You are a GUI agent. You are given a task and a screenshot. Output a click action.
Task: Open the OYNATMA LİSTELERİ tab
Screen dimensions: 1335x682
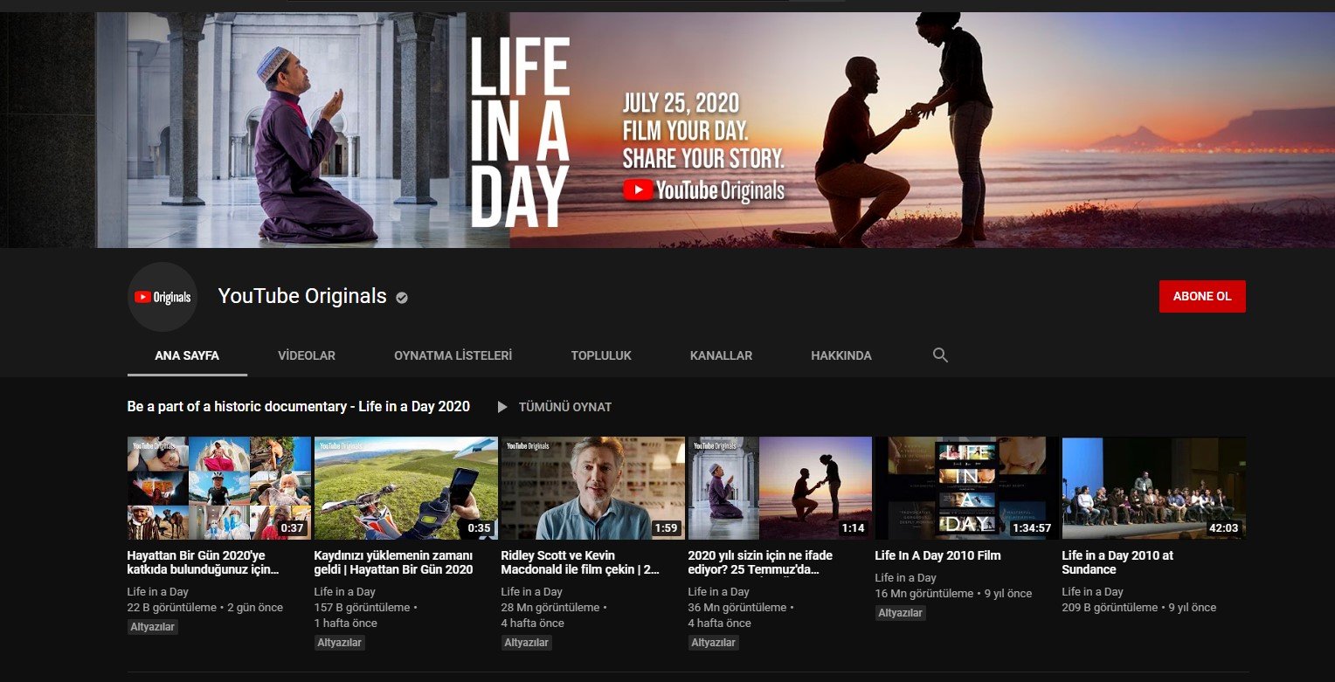[453, 355]
